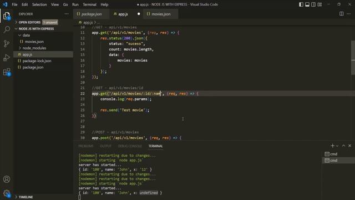Open package.json in the explorer tree
355x200 pixels.
(33, 67)
